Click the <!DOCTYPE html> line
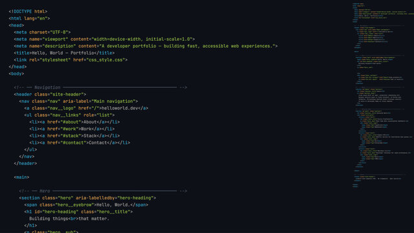This screenshot has width=414, height=233. click(28, 12)
